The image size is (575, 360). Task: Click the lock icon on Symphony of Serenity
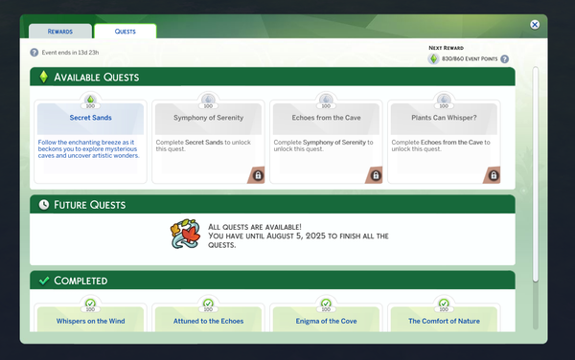(x=258, y=175)
